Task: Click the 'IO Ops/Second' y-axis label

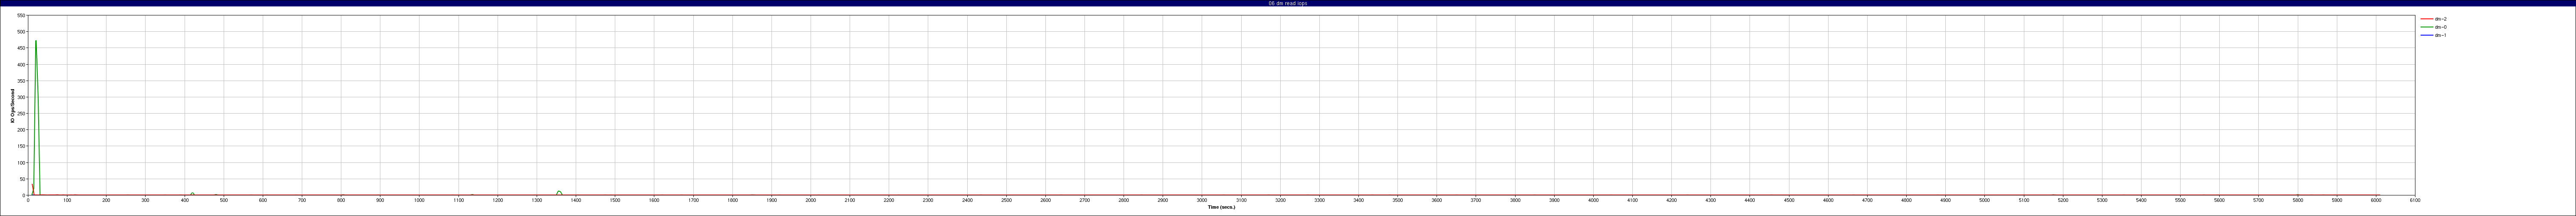Action: 13,105
